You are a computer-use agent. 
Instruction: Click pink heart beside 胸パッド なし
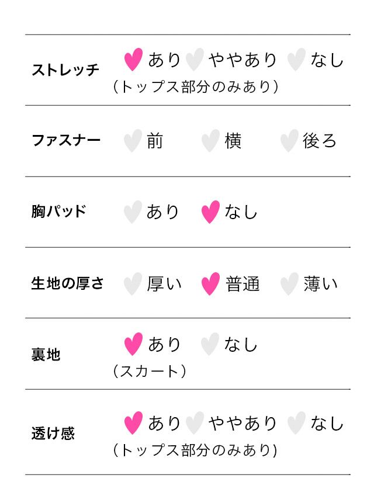pos(210,212)
